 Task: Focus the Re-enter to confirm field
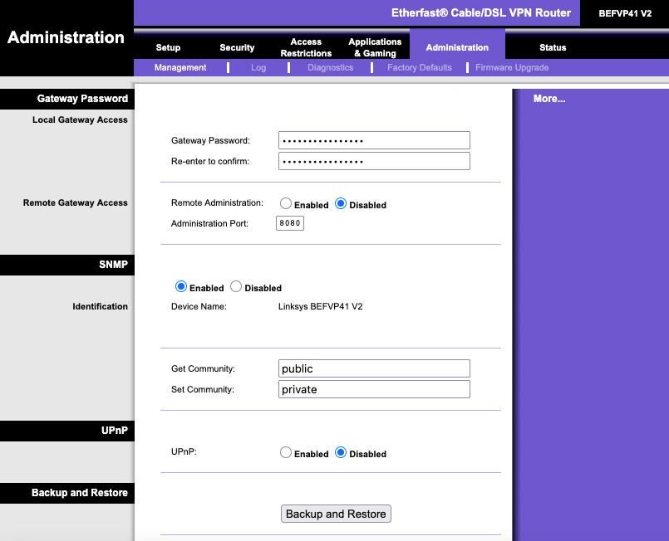pyautogui.click(x=374, y=161)
